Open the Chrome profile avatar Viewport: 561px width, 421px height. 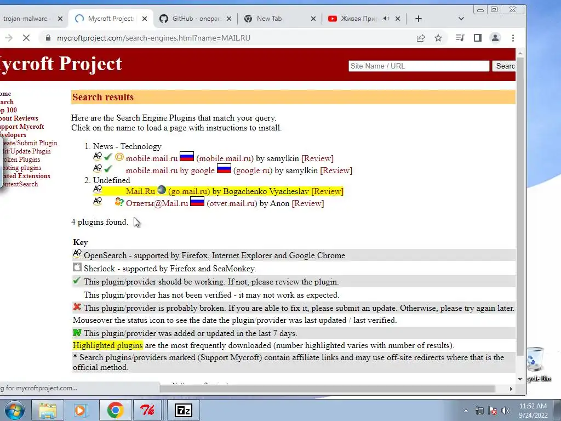tap(495, 38)
